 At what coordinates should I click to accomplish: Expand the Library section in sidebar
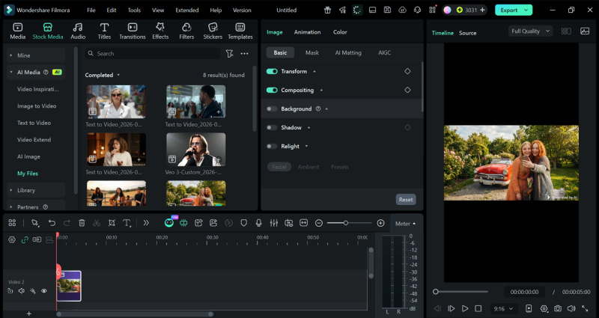(26, 190)
